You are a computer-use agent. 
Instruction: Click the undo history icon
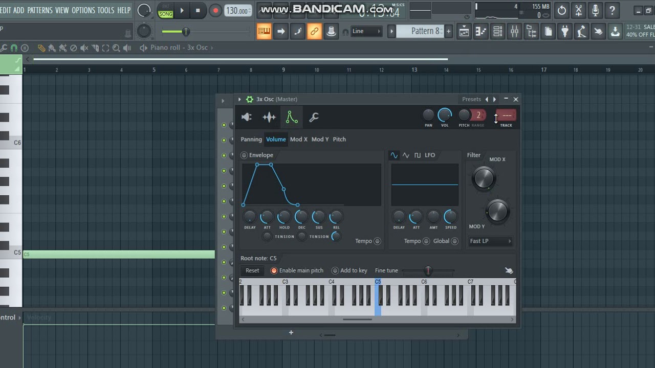pyautogui.click(x=562, y=10)
